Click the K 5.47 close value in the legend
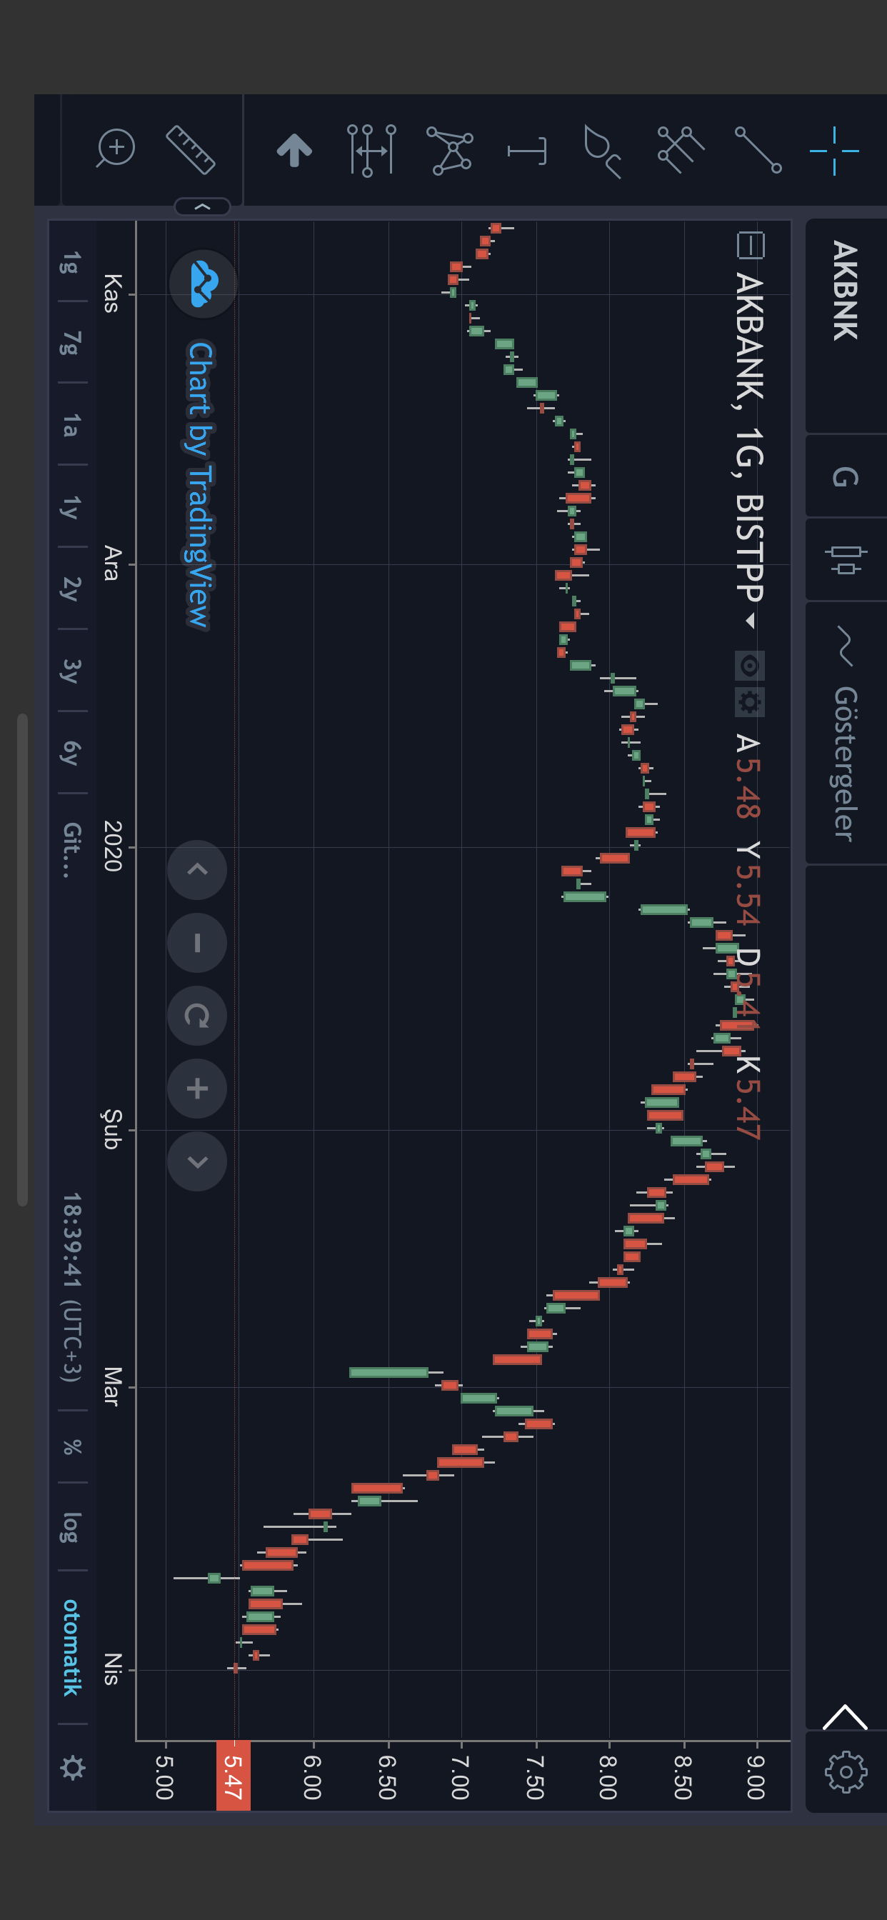Image resolution: width=887 pixels, height=1920 pixels. pos(748,1098)
